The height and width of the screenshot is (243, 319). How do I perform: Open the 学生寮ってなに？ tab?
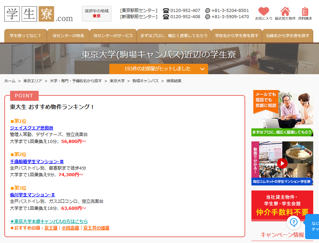pos(25,36)
